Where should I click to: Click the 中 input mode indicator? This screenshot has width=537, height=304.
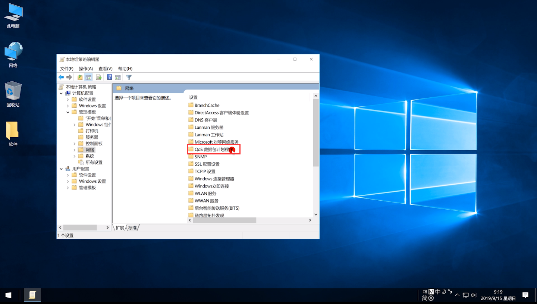click(x=438, y=292)
